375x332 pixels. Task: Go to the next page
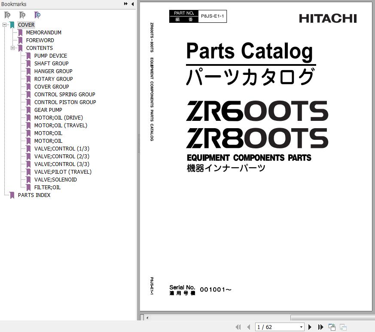tap(310, 327)
